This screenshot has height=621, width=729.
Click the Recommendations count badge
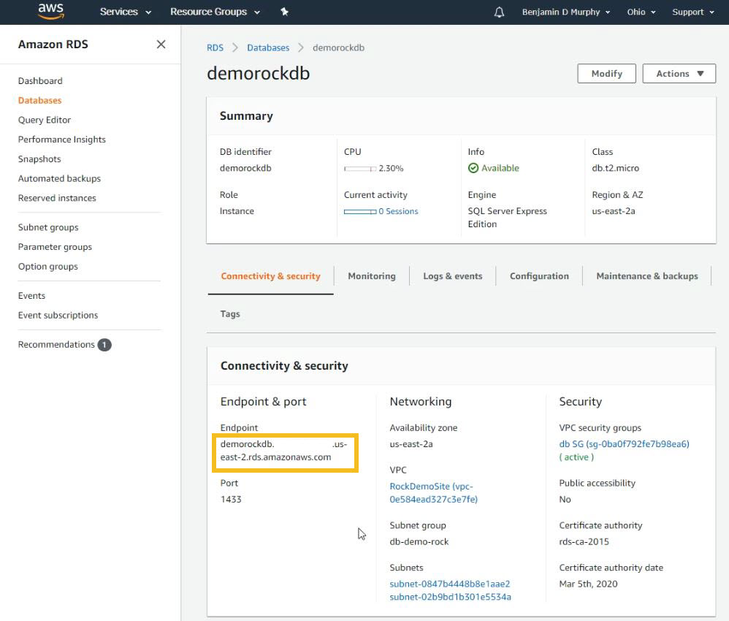104,345
